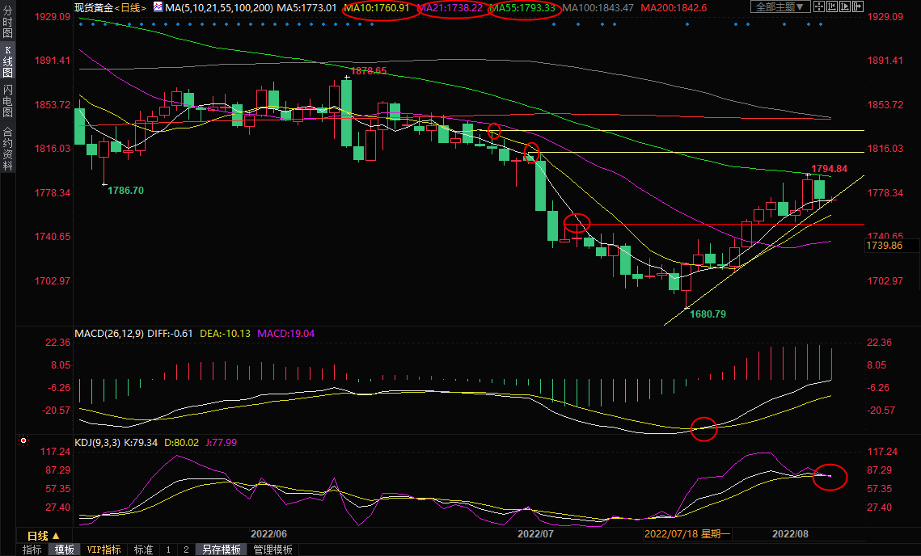Click the red sun-shaped icon near KDJ

[x=23, y=441]
